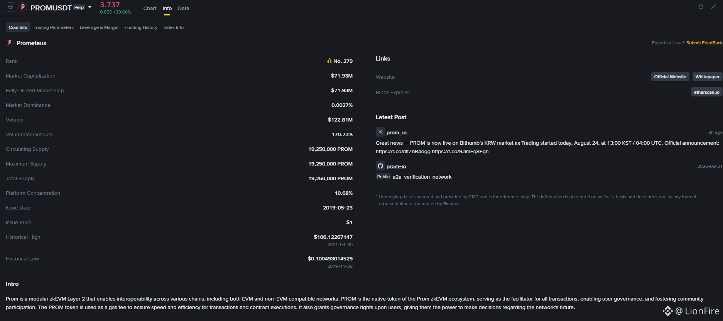Image resolution: width=723 pixels, height=321 pixels.
Task: Click the Bithumb announcement post text
Action: coord(547,147)
